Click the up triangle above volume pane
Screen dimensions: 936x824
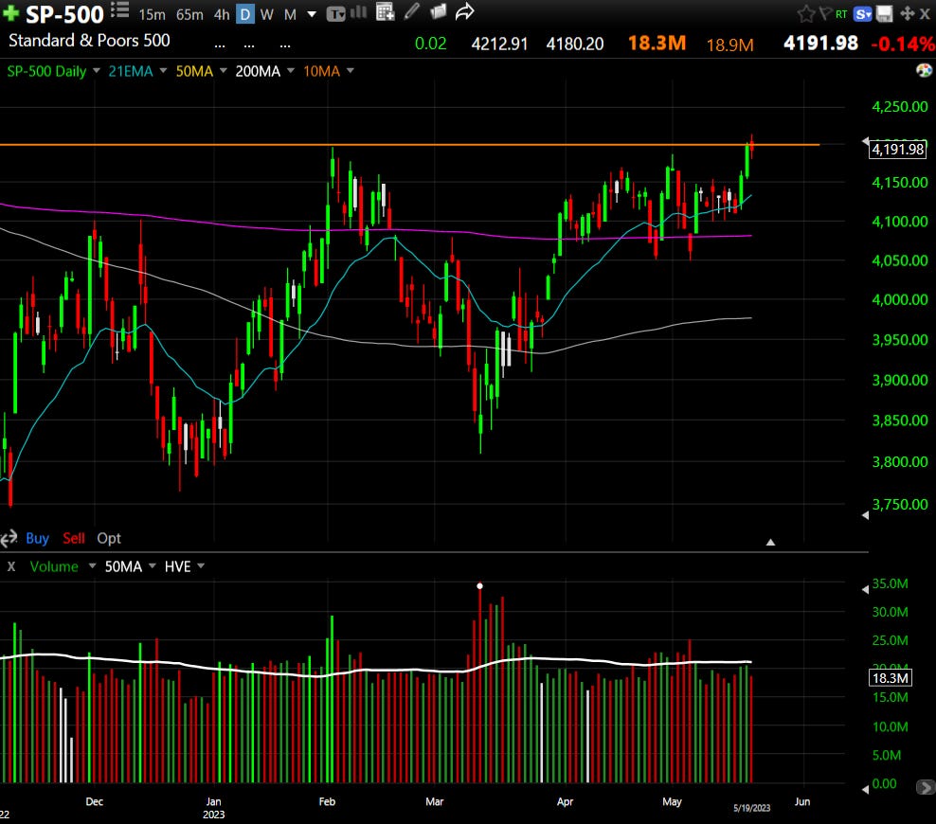click(x=770, y=542)
